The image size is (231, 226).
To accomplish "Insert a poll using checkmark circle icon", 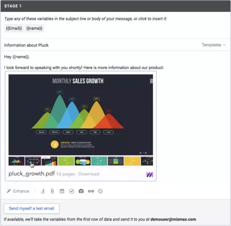I will pyautogui.click(x=72, y=191).
